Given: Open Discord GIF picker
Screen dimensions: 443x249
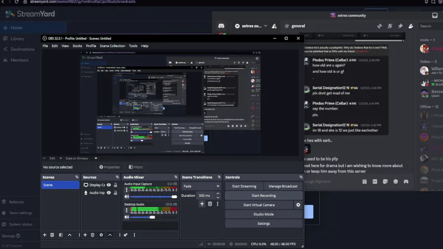Looking at the screenshot, I should 375,182.
